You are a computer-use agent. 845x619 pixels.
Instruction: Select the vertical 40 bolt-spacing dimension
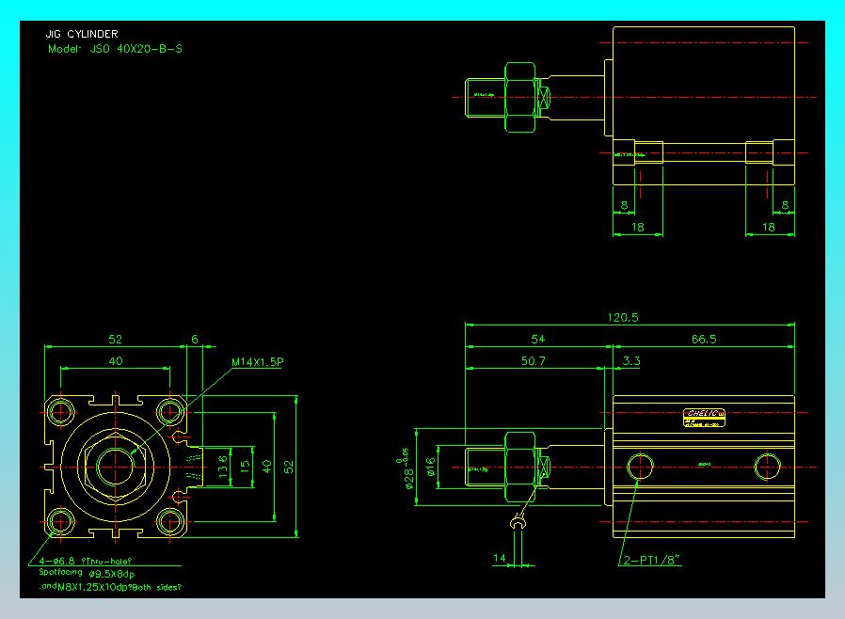coord(266,467)
